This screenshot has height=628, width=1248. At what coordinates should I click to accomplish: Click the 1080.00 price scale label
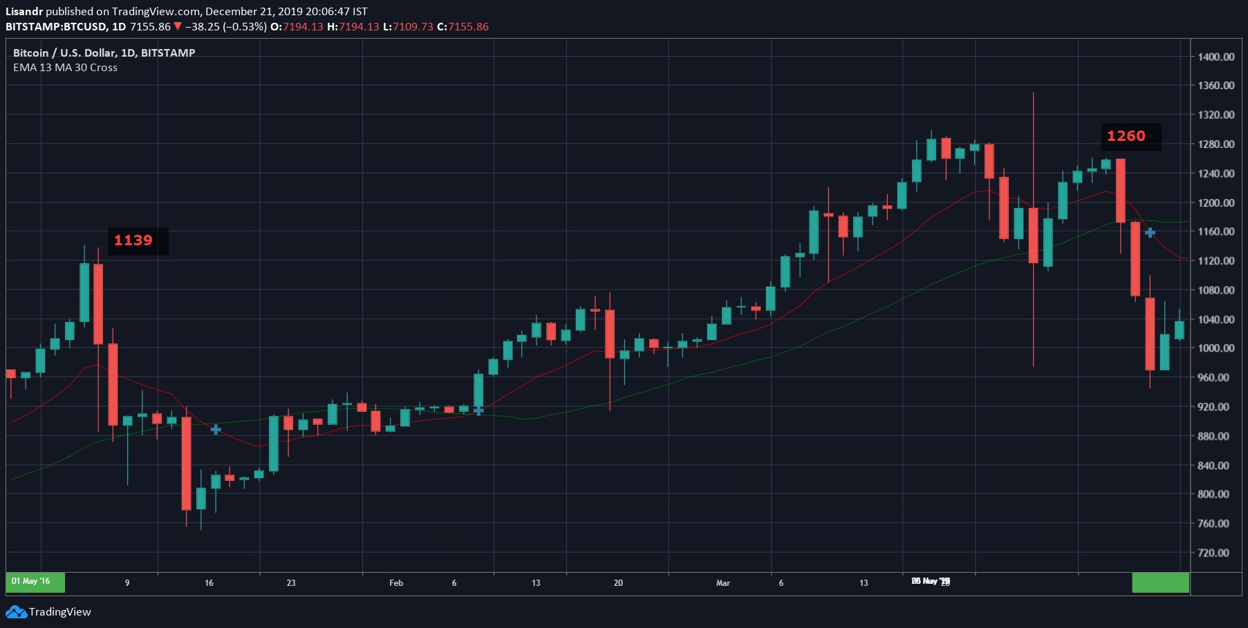coord(1216,290)
